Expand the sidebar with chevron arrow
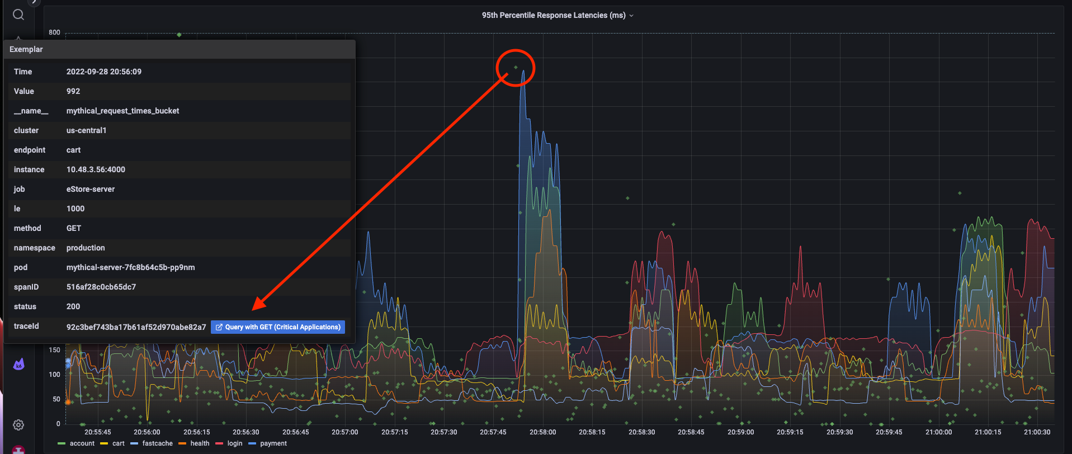1072x454 pixels. tap(34, 2)
